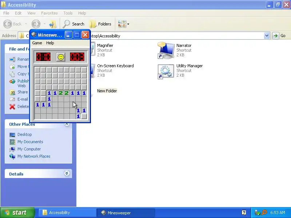Click the Copy task icon

pyautogui.click(x=12, y=74)
